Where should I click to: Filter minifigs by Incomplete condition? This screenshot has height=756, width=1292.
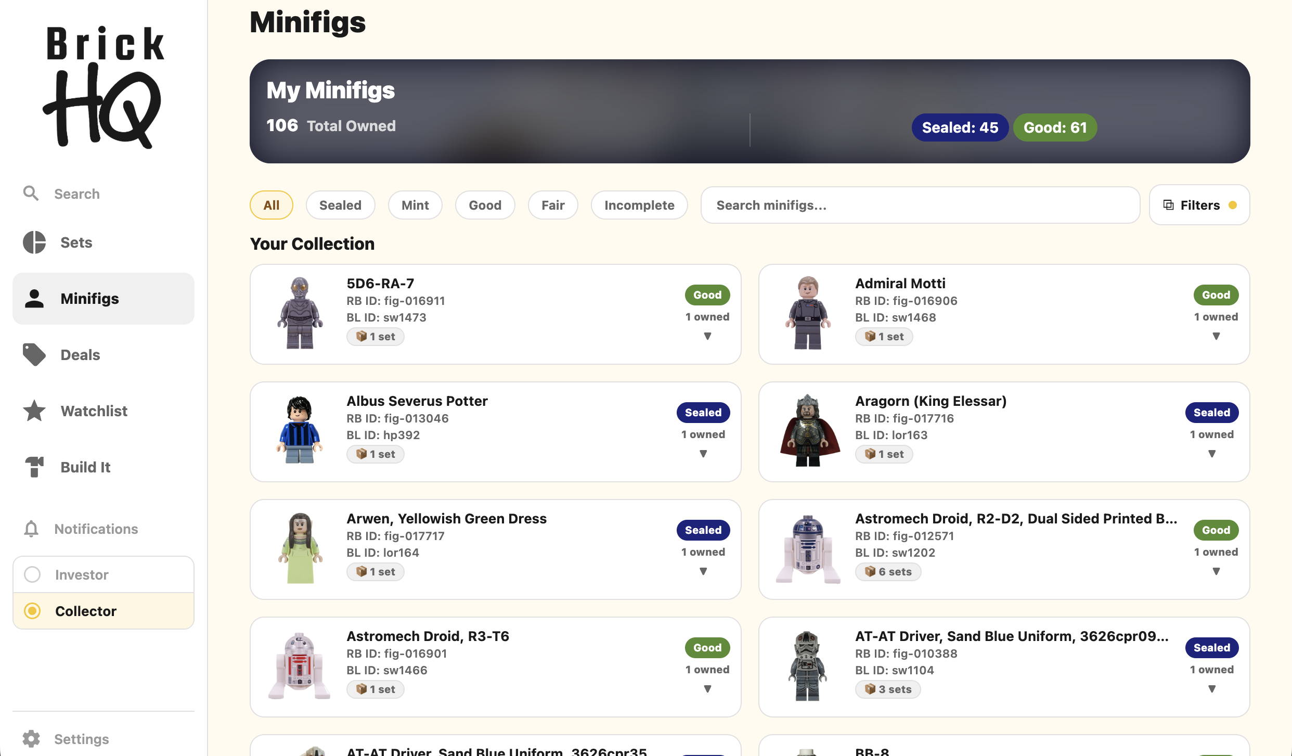pos(639,205)
